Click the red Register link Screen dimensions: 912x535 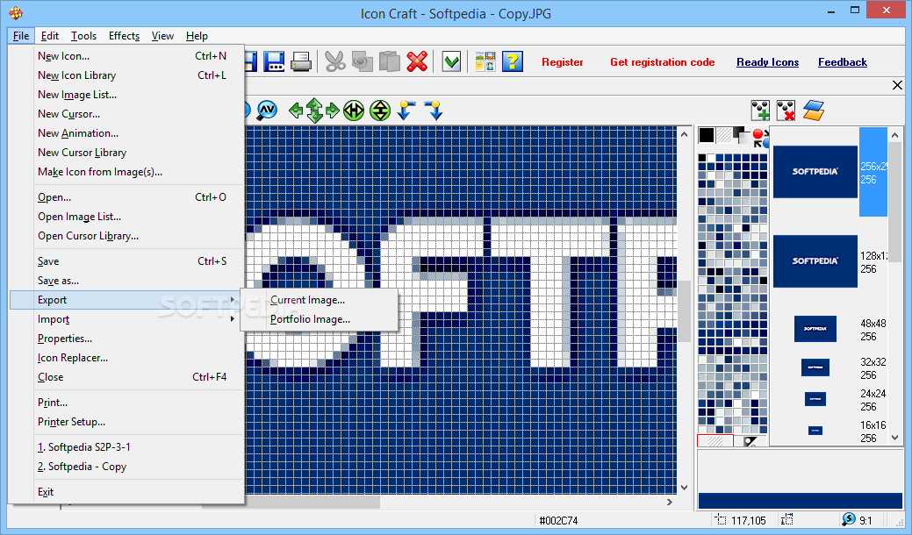coord(562,62)
